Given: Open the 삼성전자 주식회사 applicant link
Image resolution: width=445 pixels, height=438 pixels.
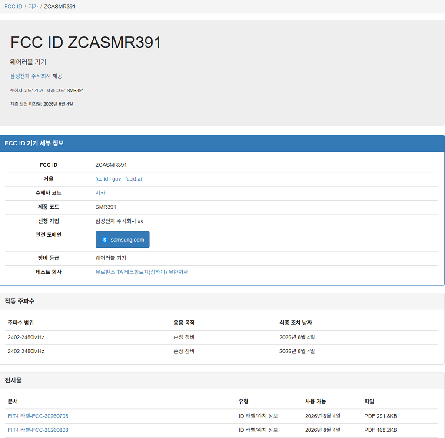Looking at the screenshot, I should coord(30,76).
